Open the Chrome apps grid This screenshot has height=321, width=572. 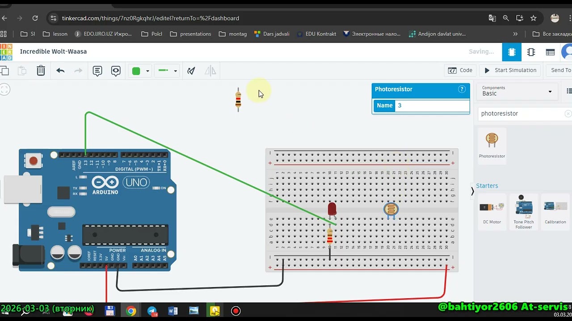point(4,34)
